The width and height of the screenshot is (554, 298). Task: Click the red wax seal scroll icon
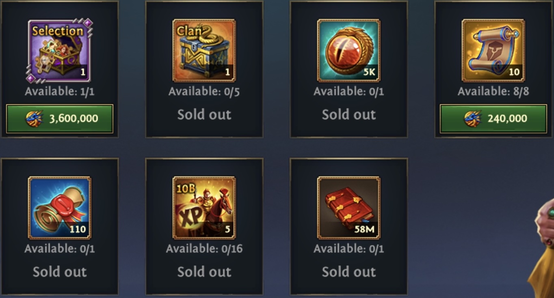(60, 208)
